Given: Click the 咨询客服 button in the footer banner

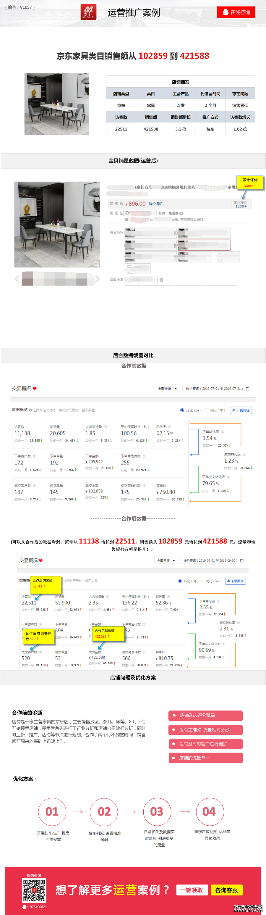Looking at the screenshot, I should pyautogui.click(x=227, y=890).
